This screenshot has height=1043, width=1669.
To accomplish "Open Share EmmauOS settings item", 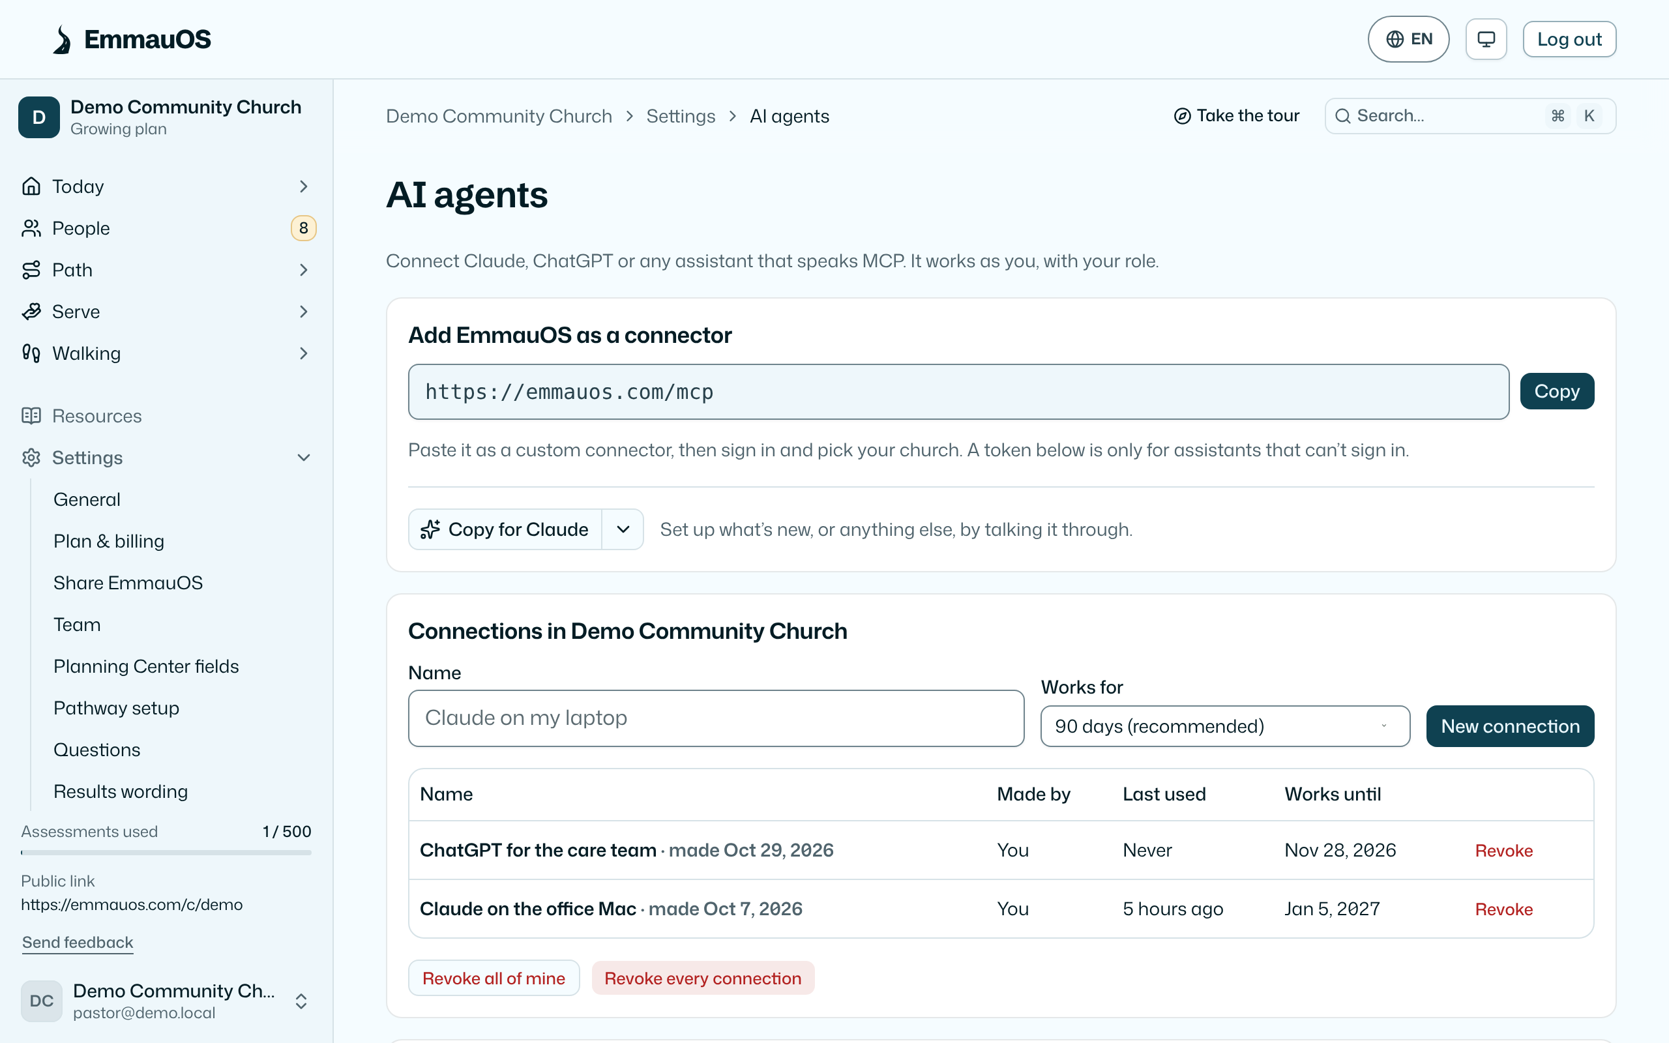I will [x=128, y=583].
